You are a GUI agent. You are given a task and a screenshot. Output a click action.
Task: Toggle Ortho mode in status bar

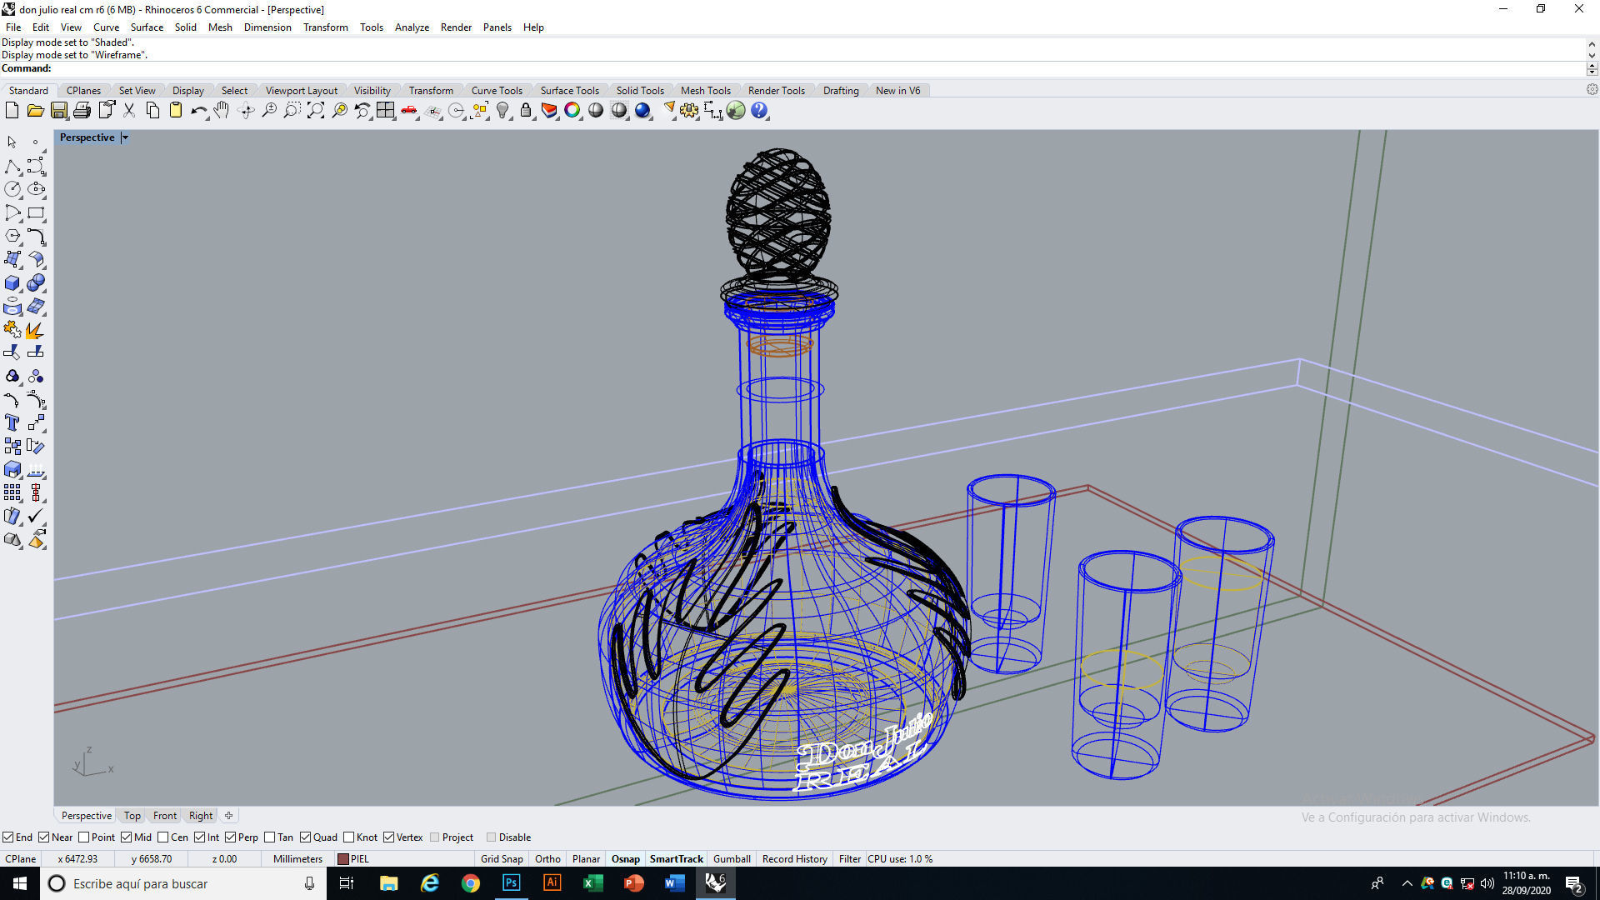547,859
